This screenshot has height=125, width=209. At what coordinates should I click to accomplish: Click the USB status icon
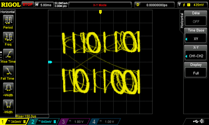[x=197, y=121]
